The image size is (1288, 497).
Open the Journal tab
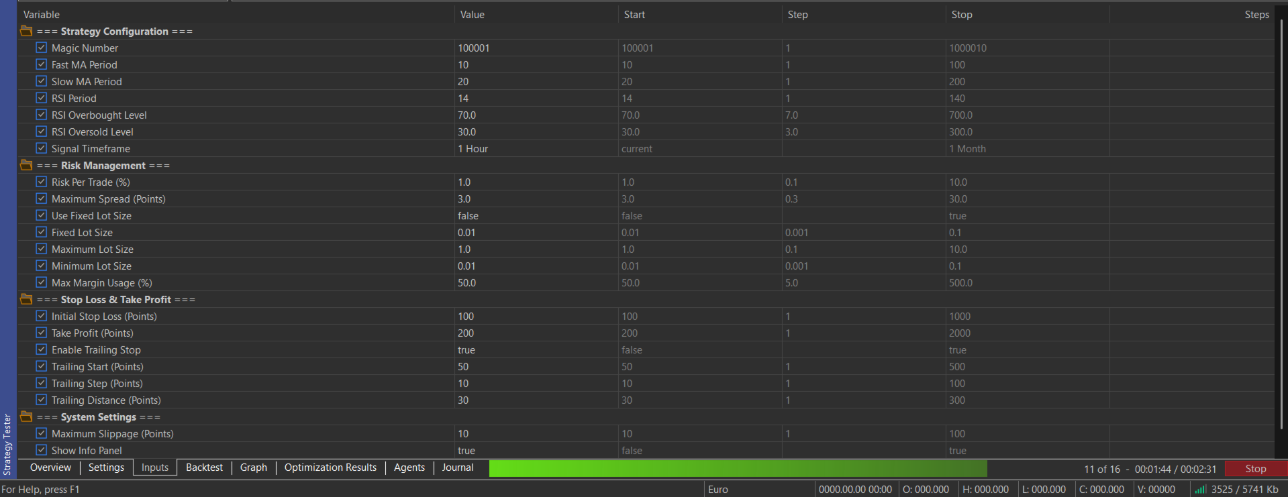coord(458,467)
